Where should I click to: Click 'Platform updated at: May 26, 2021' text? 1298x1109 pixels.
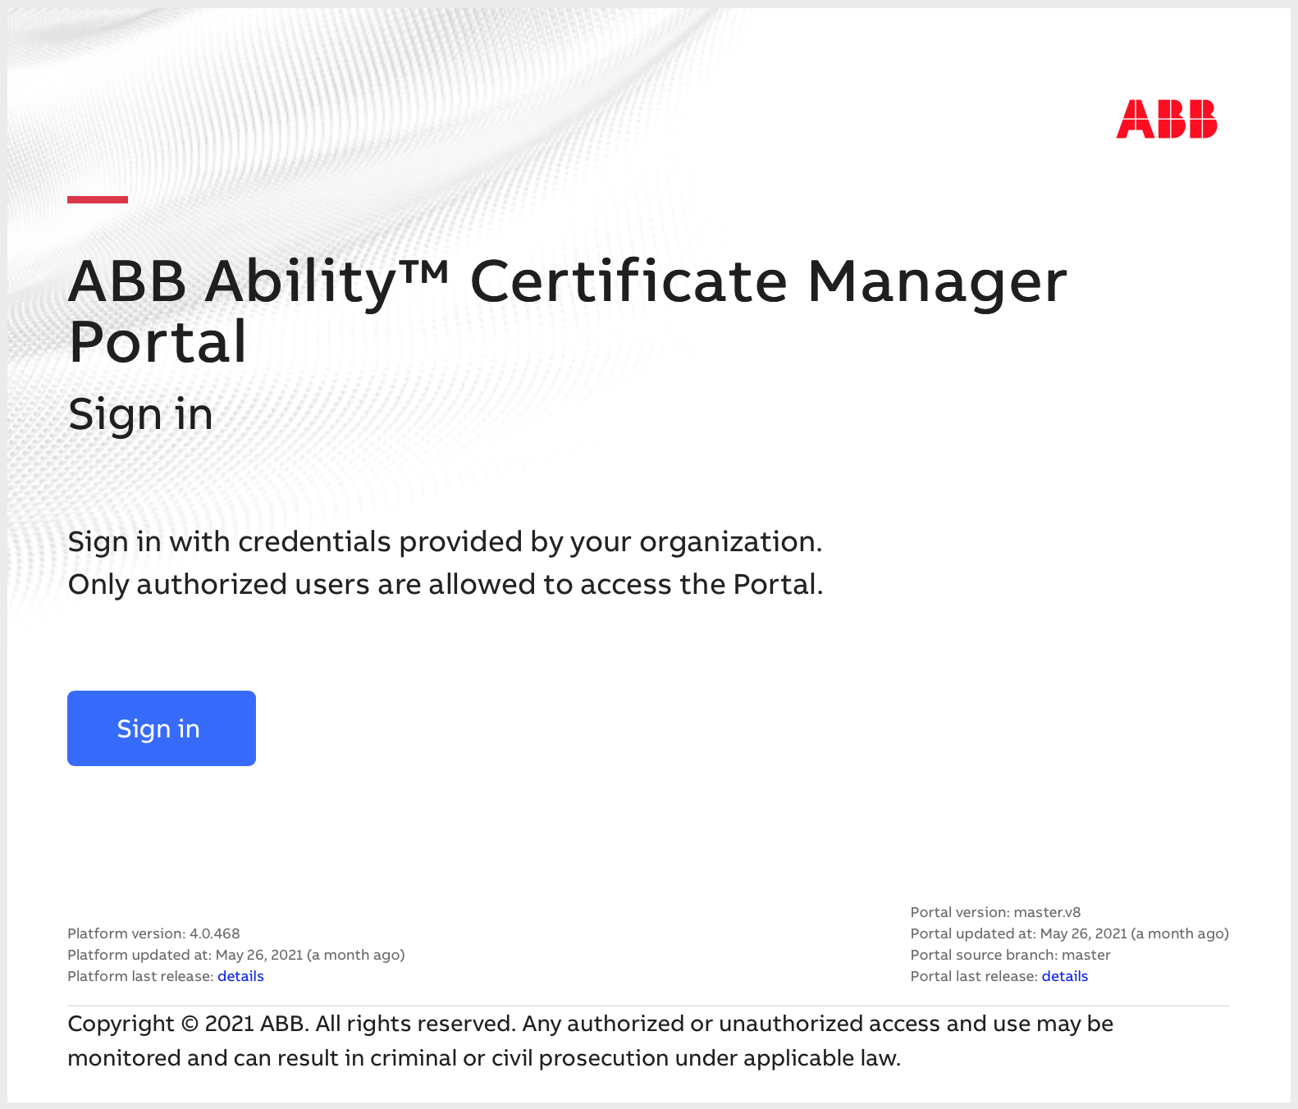pos(236,955)
